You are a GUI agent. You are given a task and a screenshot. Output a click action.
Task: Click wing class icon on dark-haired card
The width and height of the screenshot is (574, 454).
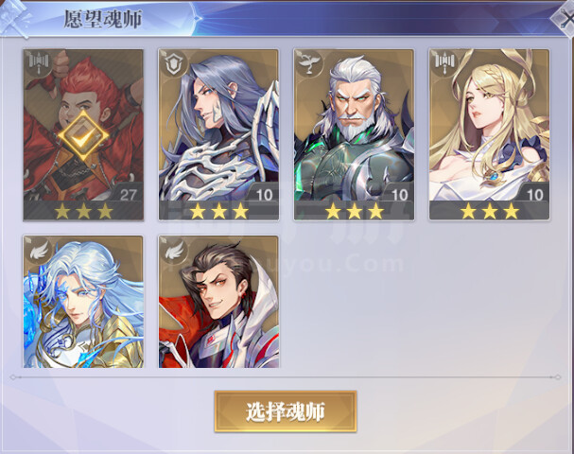tap(174, 251)
